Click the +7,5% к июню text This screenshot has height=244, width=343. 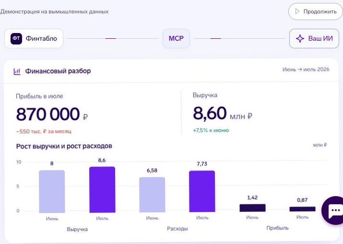tap(211, 130)
